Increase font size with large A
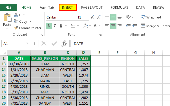This screenshot has height=106, width=170. tap(92, 17)
